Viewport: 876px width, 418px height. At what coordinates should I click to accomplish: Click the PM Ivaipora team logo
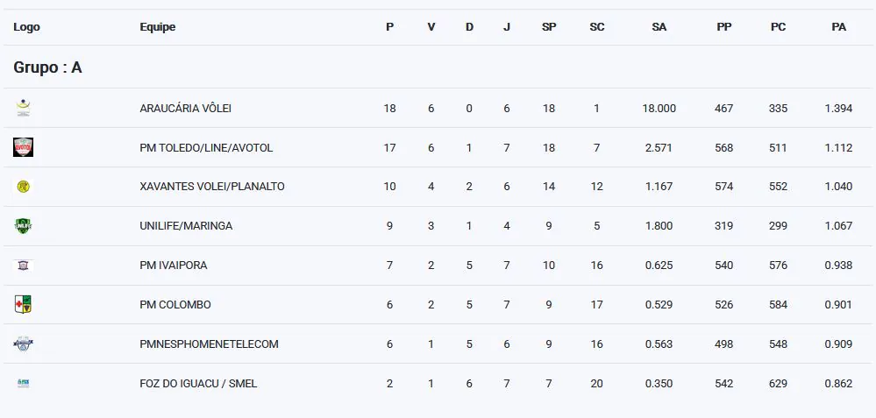23,265
